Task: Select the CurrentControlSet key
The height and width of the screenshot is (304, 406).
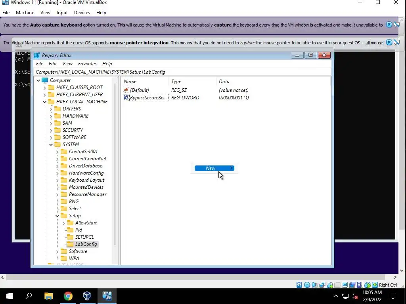Action: click(88, 158)
